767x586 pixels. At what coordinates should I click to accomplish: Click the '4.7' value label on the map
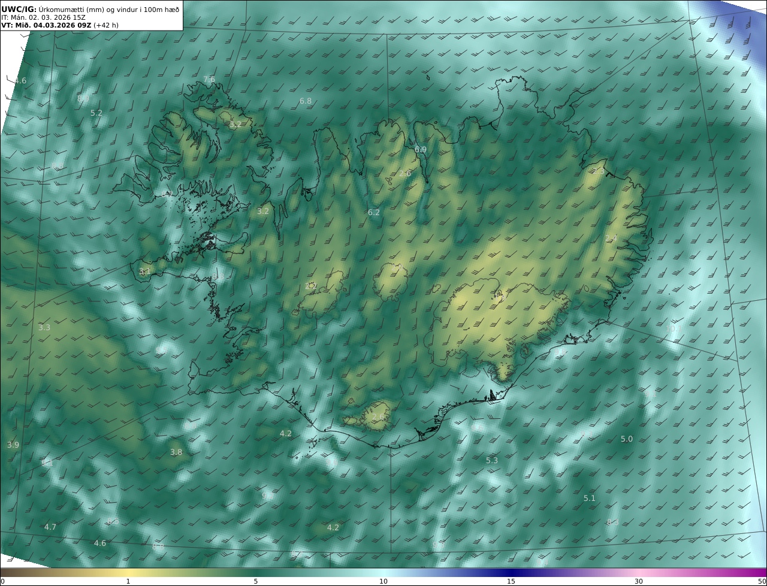50,527
